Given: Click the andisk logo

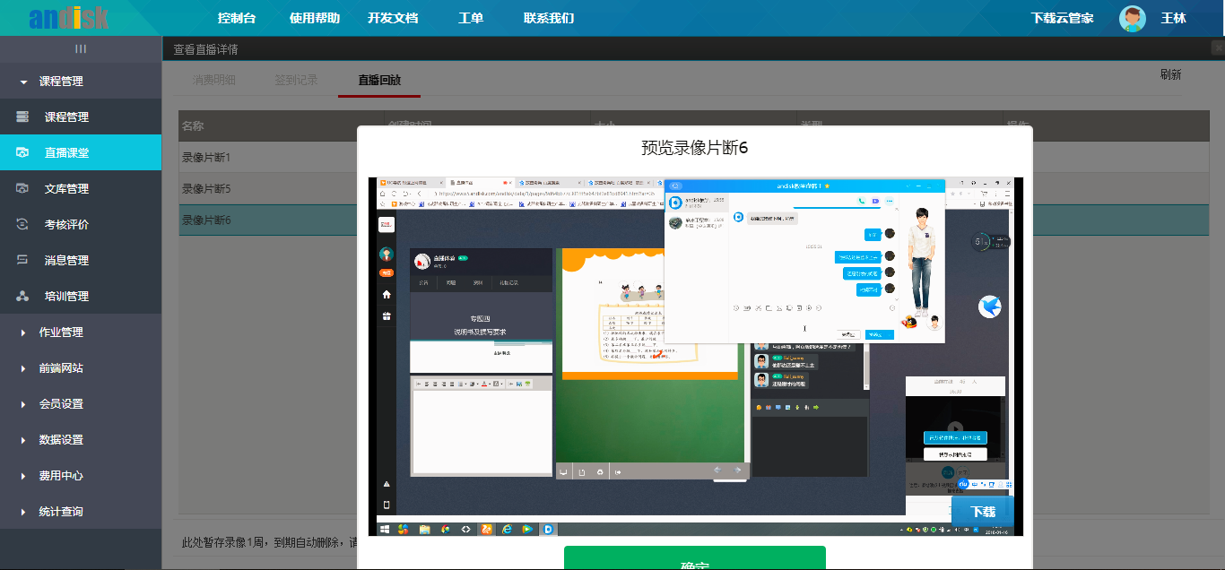Looking at the screenshot, I should point(68,18).
